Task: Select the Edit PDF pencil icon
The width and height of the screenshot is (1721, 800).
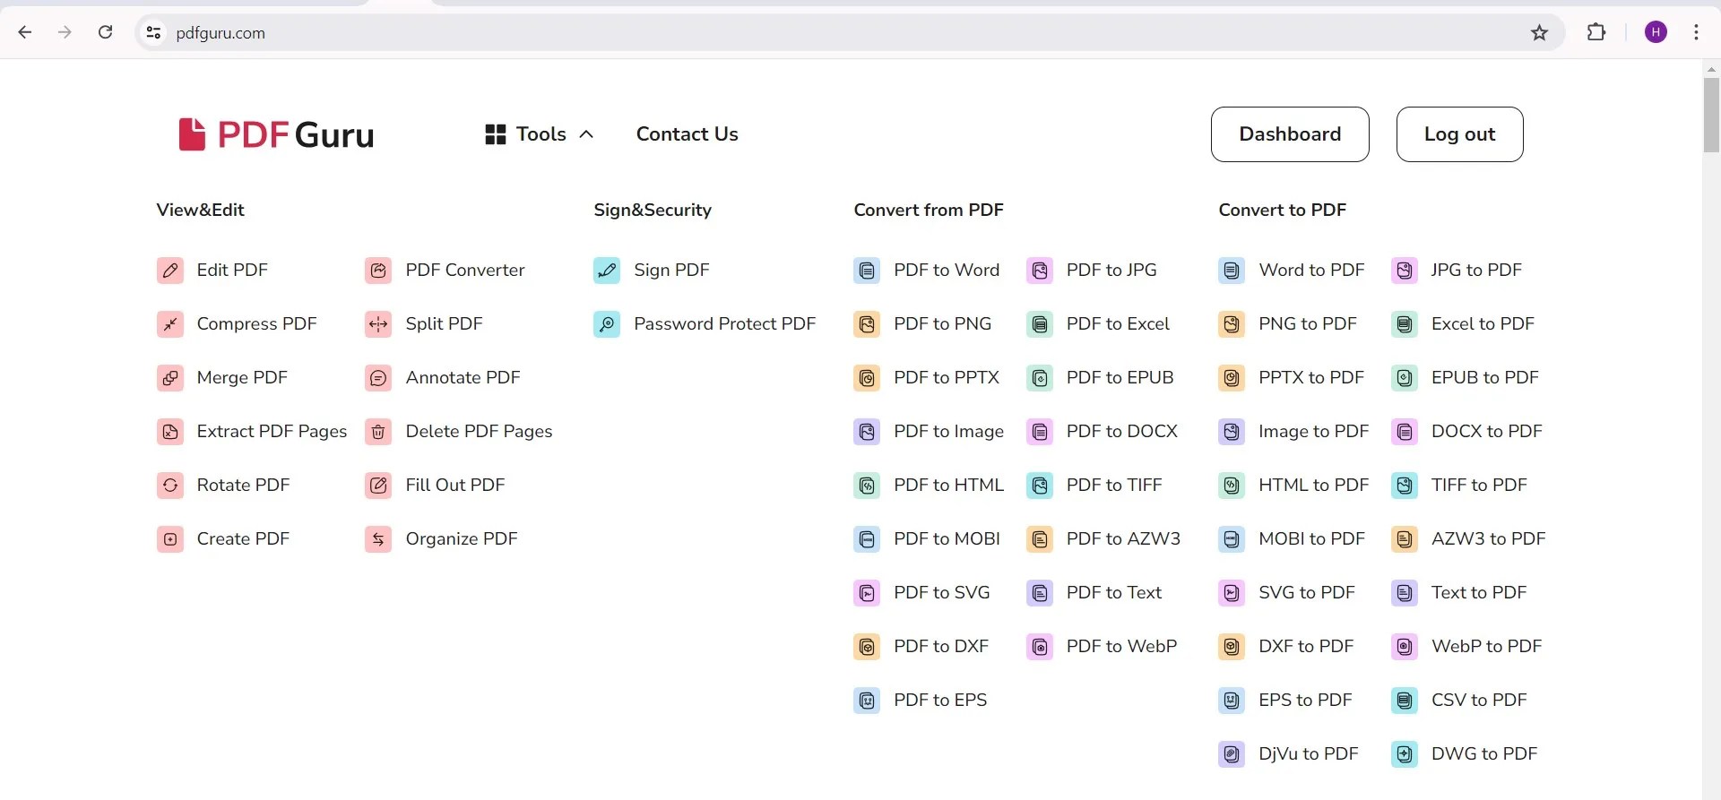Action: pos(170,270)
